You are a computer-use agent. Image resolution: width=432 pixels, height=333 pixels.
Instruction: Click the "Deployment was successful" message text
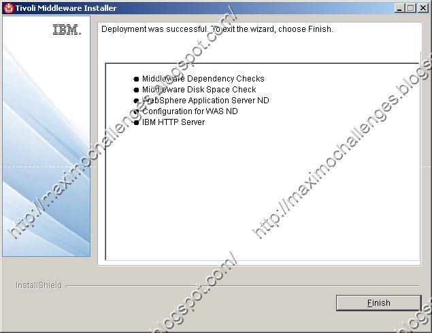217,29
